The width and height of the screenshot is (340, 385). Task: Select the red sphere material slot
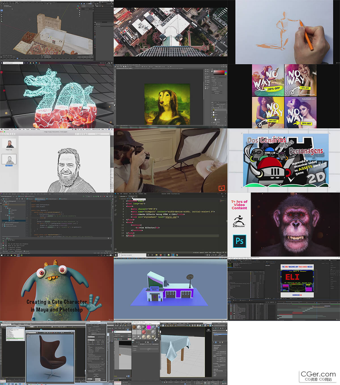pyautogui.click(x=144, y=332)
